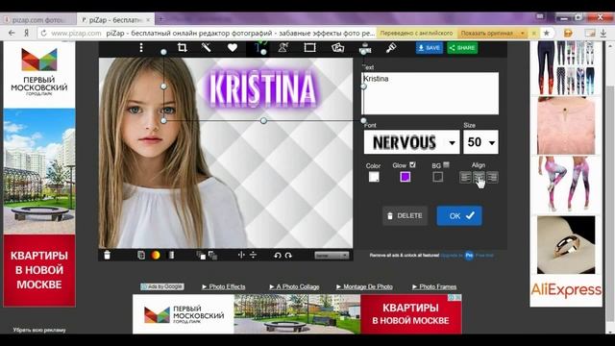Select the Crop tool
The width and height of the screenshot is (615, 346).
point(182,48)
